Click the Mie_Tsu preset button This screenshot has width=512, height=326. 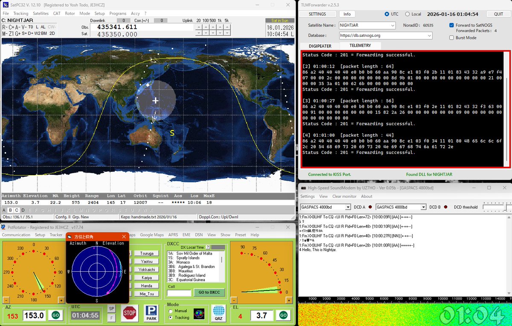point(146,294)
